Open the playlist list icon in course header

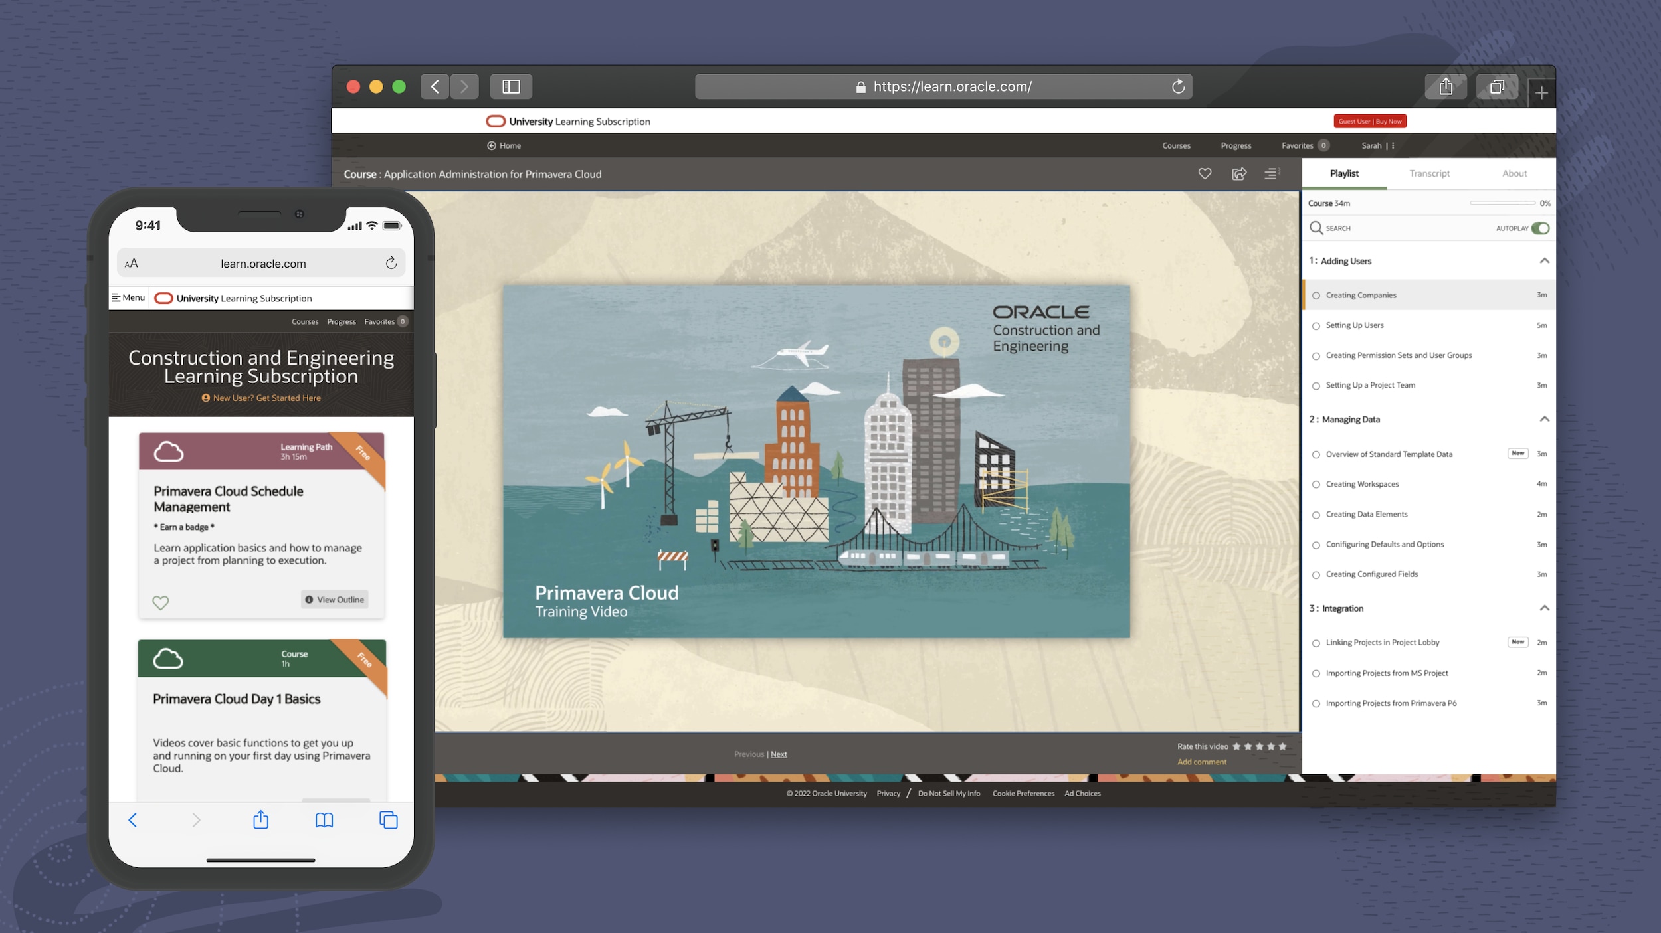pos(1271,174)
